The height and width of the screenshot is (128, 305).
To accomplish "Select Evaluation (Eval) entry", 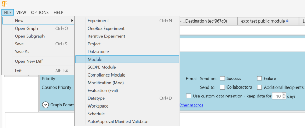I will pyautogui.click(x=127, y=90).
